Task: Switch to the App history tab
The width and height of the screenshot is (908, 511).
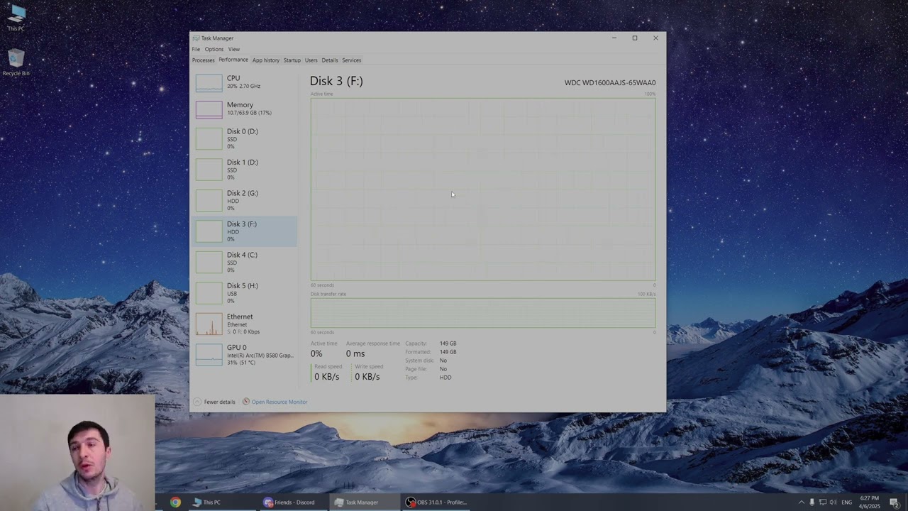Action: coord(266,60)
